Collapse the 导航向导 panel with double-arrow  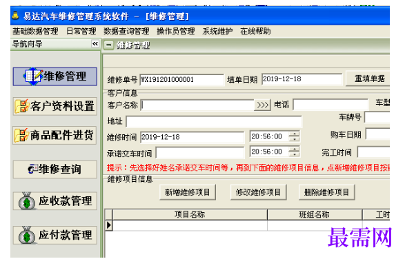pyautogui.click(x=95, y=43)
